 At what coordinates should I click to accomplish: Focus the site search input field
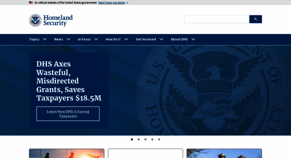(x=216, y=19)
